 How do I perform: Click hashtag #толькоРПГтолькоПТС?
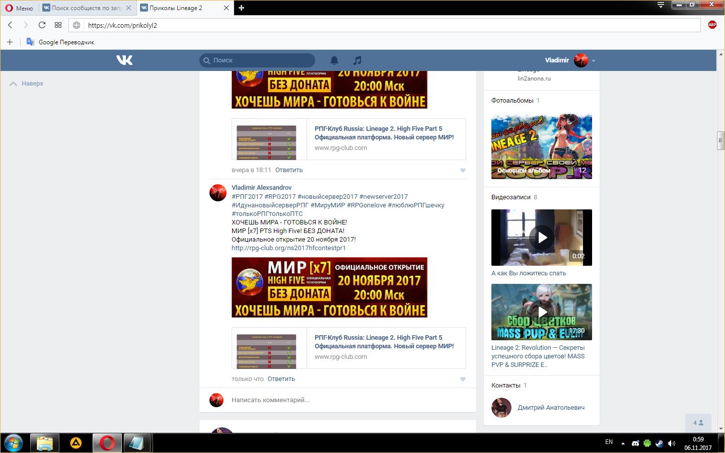267,214
